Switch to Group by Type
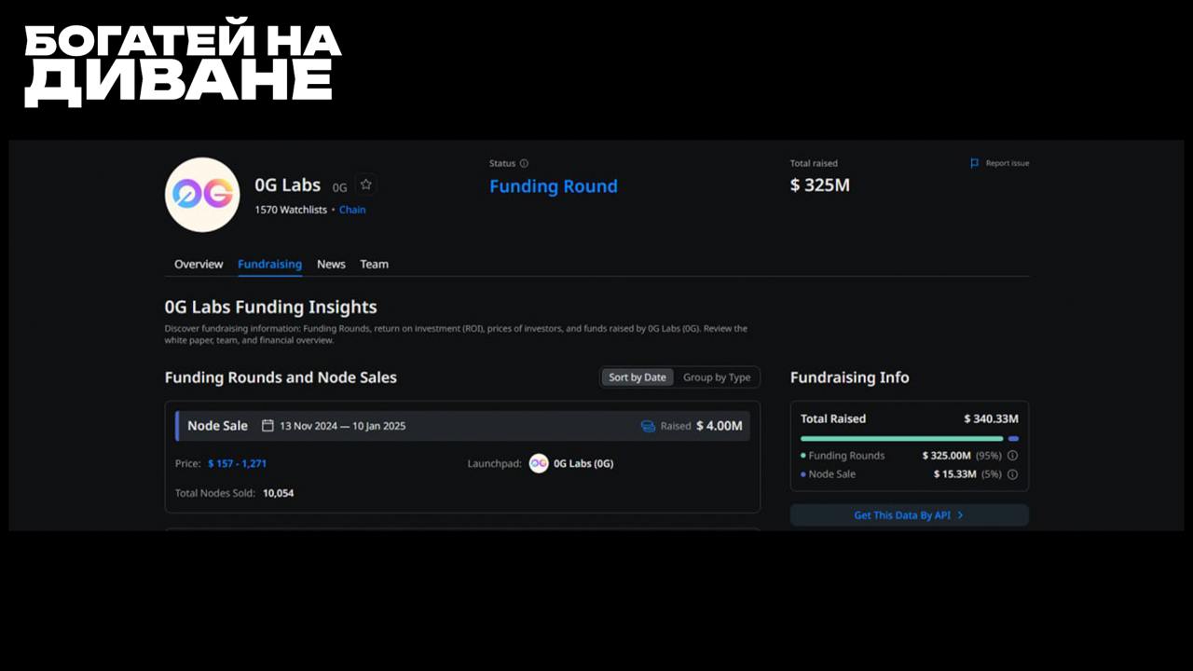 tap(717, 377)
